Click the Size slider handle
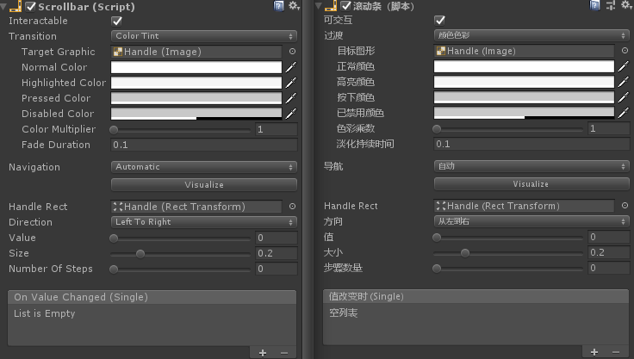This screenshot has width=634, height=359. pos(140,254)
